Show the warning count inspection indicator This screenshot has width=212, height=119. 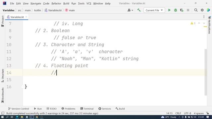pos(193,23)
